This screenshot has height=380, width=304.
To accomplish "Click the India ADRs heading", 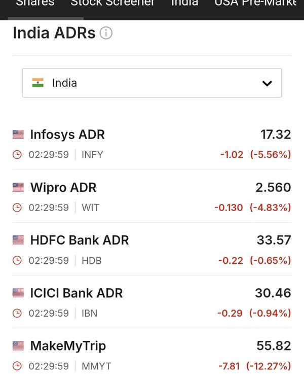I will tap(54, 33).
